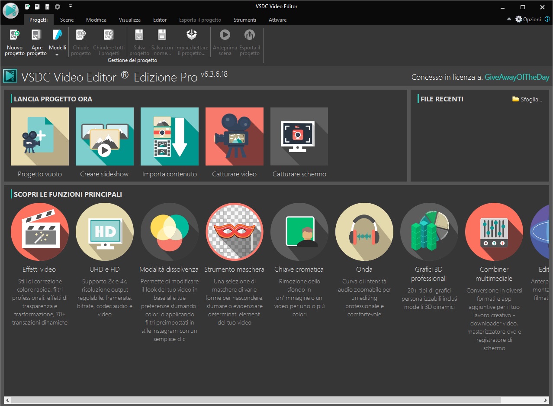Click Impacchettare il progetto icon
Image resolution: width=553 pixels, height=406 pixels.
pos(191,35)
